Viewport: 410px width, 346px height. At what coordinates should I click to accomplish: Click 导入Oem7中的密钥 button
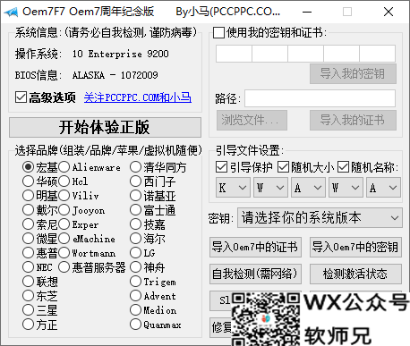[x=355, y=247]
